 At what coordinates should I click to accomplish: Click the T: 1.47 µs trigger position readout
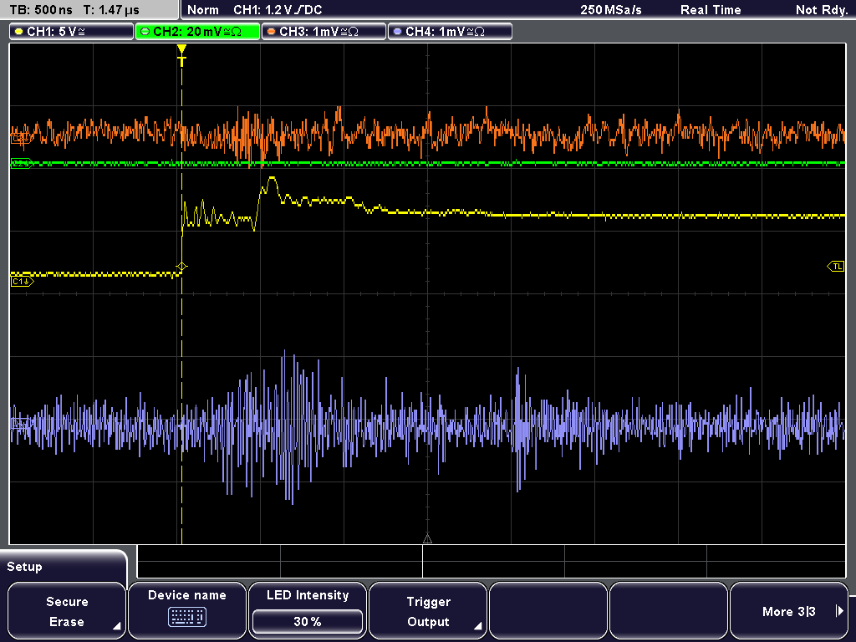111,10
